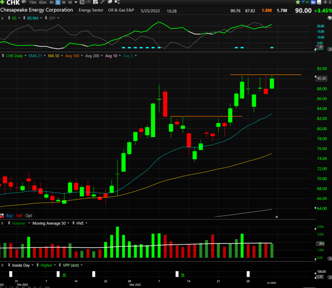332x288 pixels.
Task: Click the scroll arrow right of RS pane
Action: click(x=330, y=49)
